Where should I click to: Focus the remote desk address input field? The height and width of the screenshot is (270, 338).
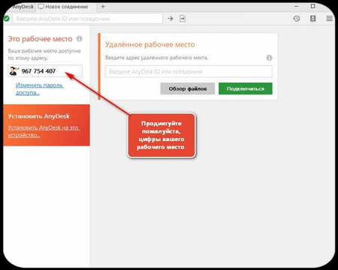pos(189,72)
